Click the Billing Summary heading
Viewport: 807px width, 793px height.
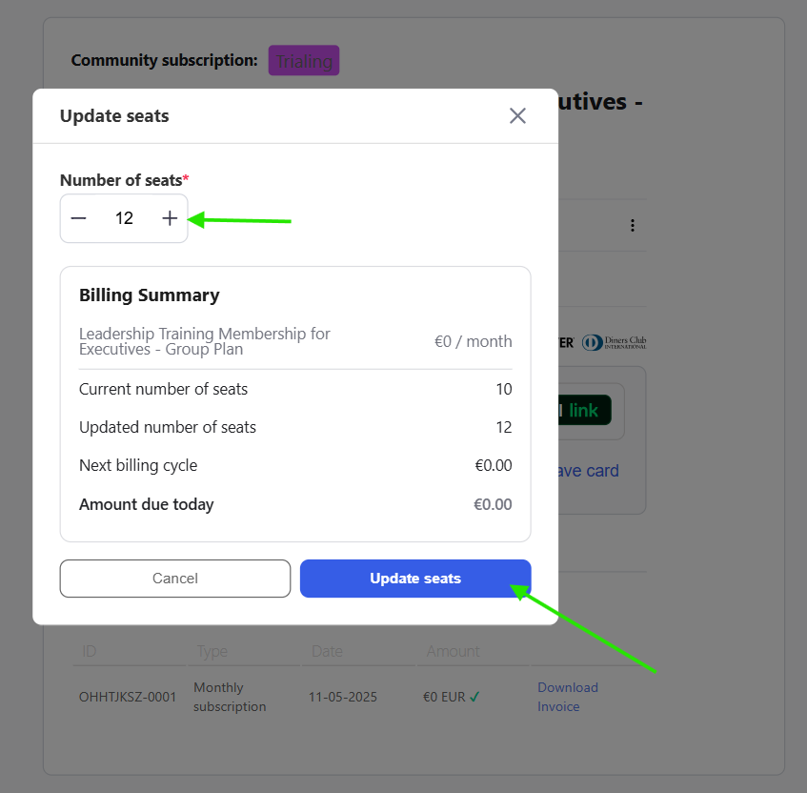(x=150, y=295)
